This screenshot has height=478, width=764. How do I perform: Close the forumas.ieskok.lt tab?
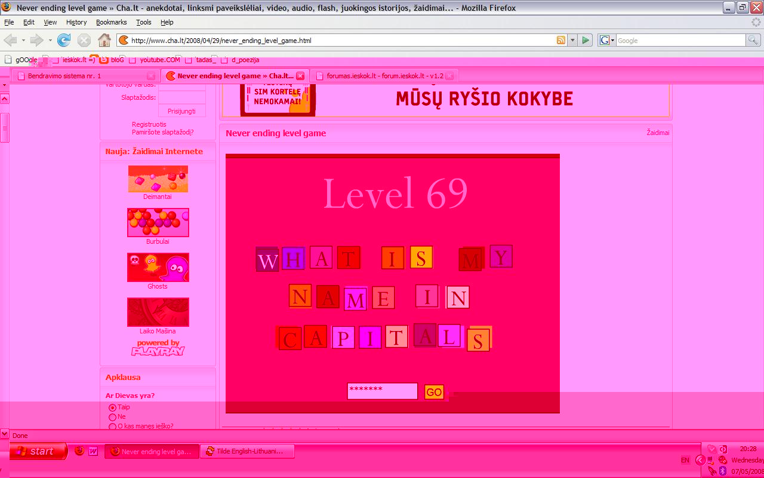[x=449, y=76]
